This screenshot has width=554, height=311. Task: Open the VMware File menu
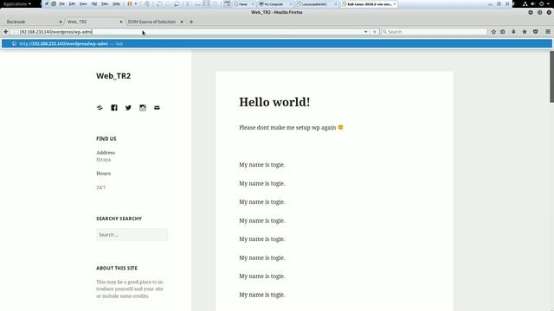click(61, 3)
